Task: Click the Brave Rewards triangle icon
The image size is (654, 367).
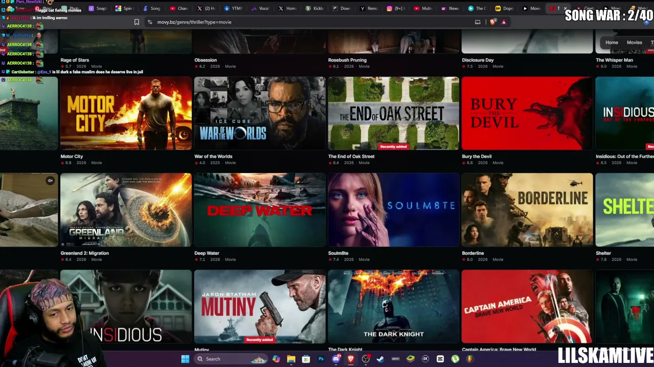Action: tap(504, 22)
